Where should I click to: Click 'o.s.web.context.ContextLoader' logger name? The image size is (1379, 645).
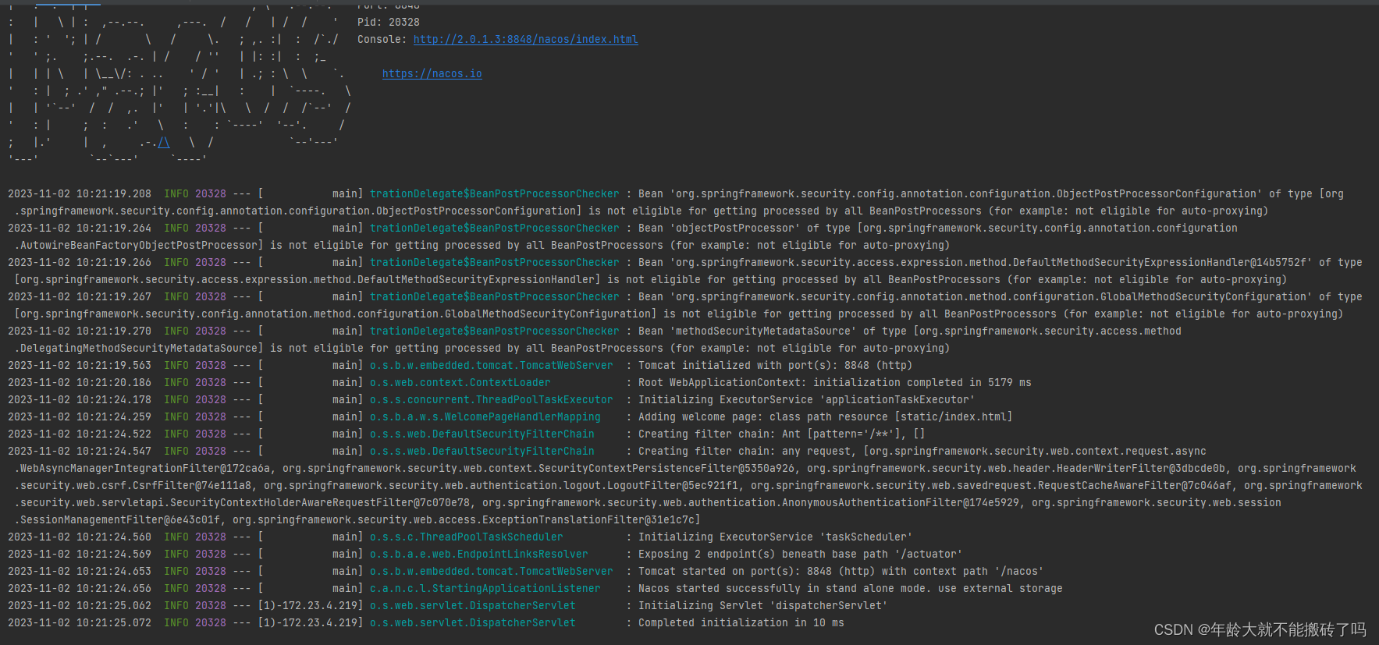click(x=460, y=382)
